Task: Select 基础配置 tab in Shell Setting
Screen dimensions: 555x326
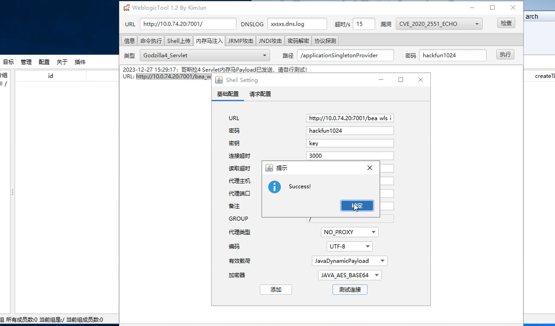Action: point(228,94)
